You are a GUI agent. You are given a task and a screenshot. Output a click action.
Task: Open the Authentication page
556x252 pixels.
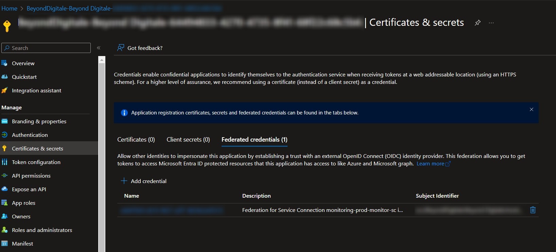(30, 135)
